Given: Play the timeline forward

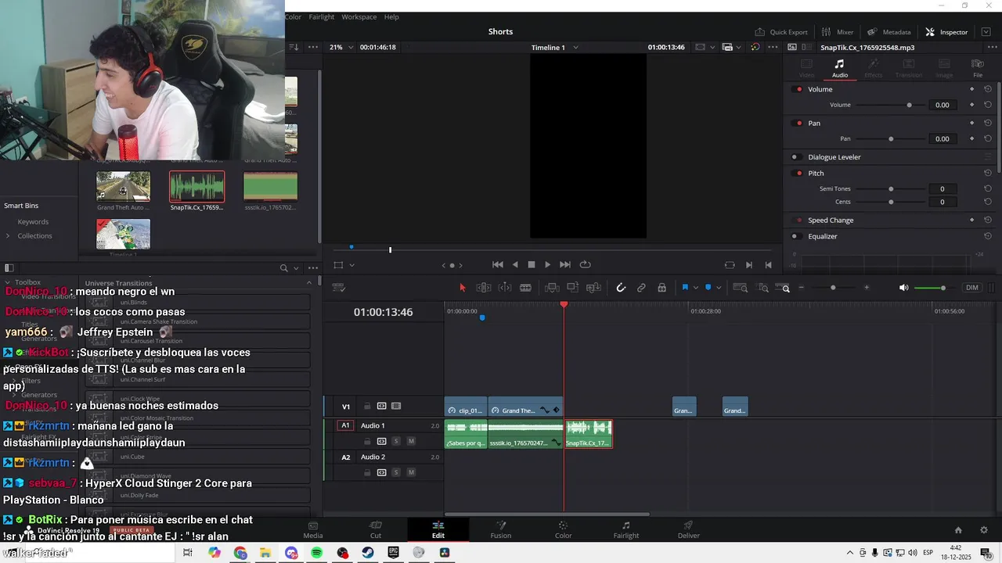Looking at the screenshot, I should pyautogui.click(x=547, y=265).
